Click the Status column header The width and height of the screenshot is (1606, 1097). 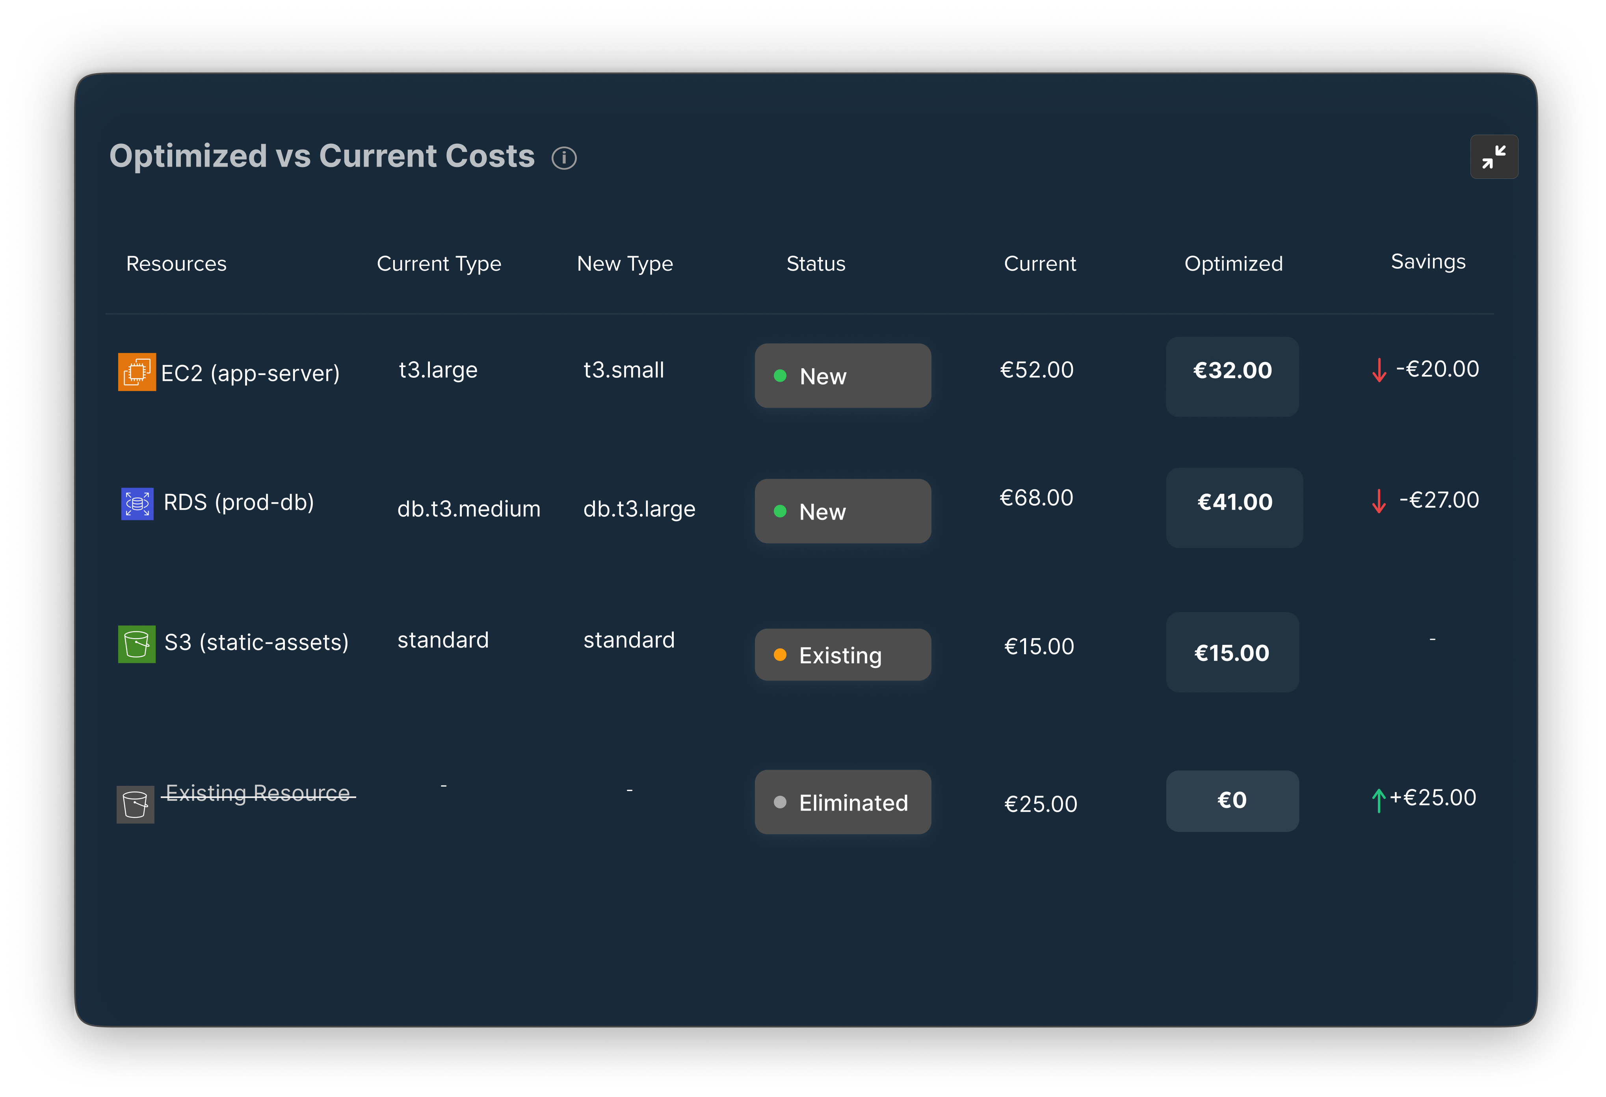click(x=816, y=264)
